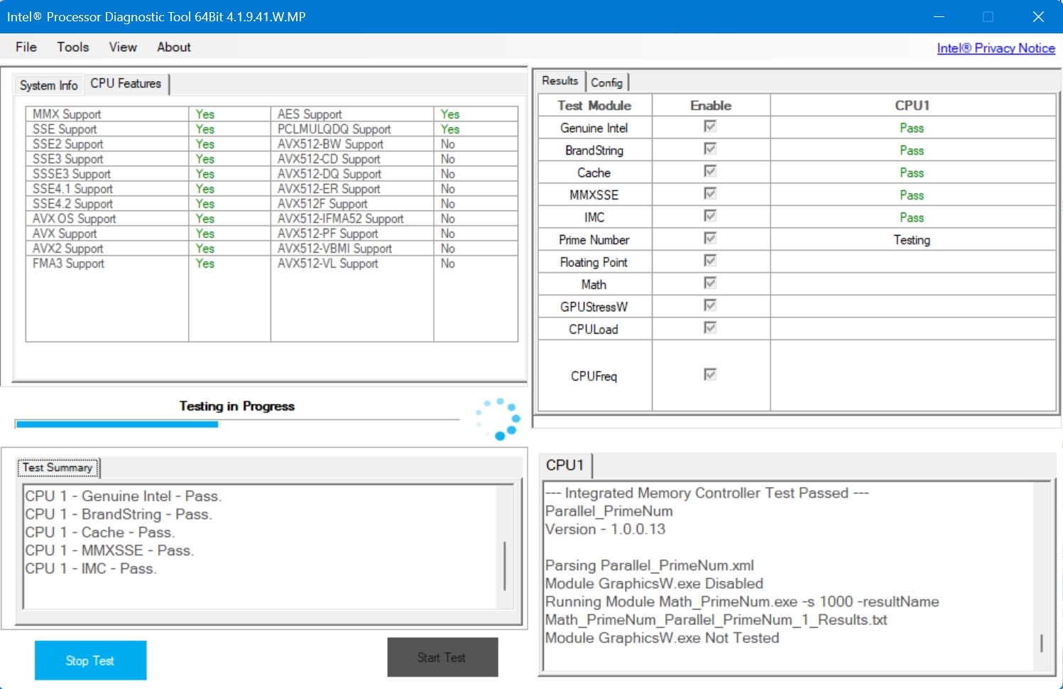Select the CPU1 output tab
Viewport: 1063px width, 689px height.
565,465
